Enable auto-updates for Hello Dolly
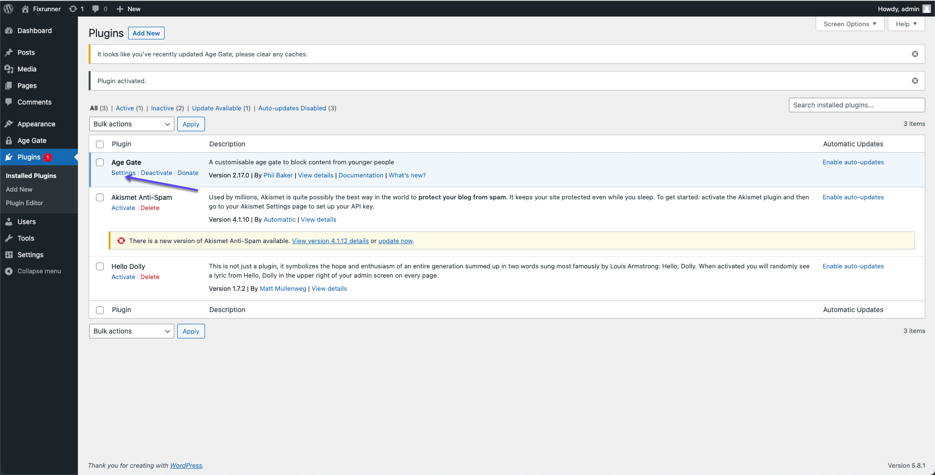935x475 pixels. (x=853, y=266)
